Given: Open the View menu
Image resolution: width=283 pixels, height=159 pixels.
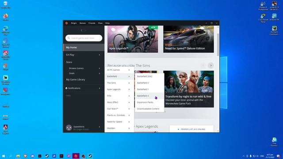Looking at the screenshot, I should click(x=100, y=23).
